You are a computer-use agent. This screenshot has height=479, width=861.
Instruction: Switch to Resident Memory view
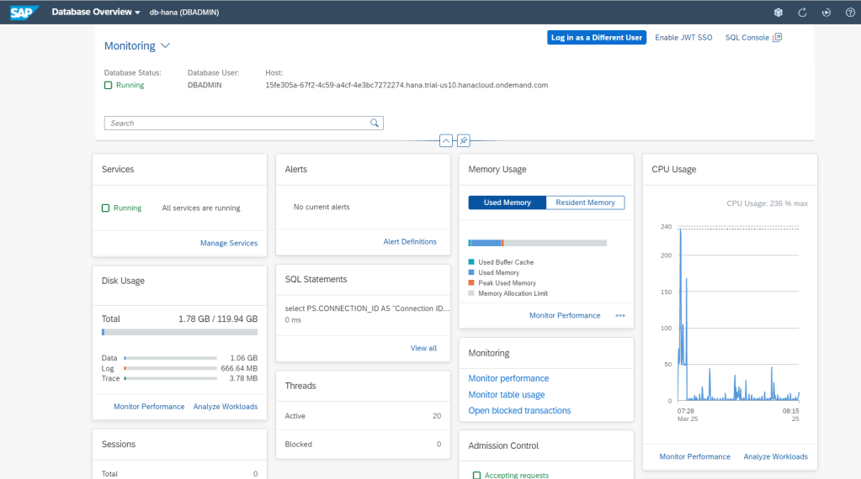[585, 203]
